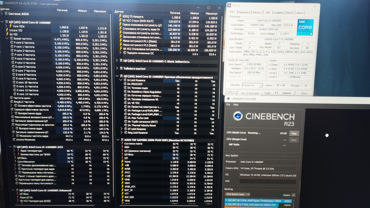
Task: Expand the C-State Зайнятість sensor group
Action: (117, 61)
